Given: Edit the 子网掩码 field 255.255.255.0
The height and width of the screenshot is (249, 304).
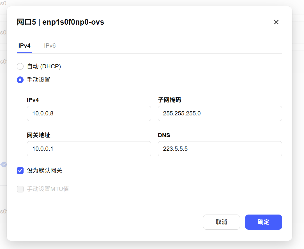Looking at the screenshot, I should pyautogui.click(x=220, y=113).
